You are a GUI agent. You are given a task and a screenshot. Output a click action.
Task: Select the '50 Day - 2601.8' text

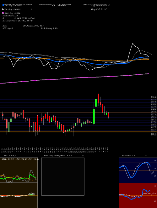[x=13, y=9]
